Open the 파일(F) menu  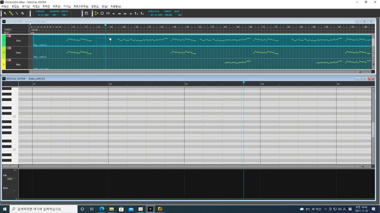point(5,7)
